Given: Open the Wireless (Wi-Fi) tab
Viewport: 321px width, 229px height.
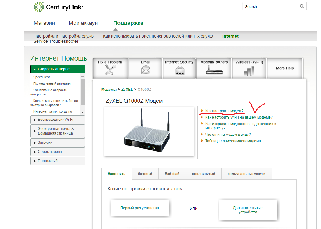Looking at the screenshot, I should (249, 68).
